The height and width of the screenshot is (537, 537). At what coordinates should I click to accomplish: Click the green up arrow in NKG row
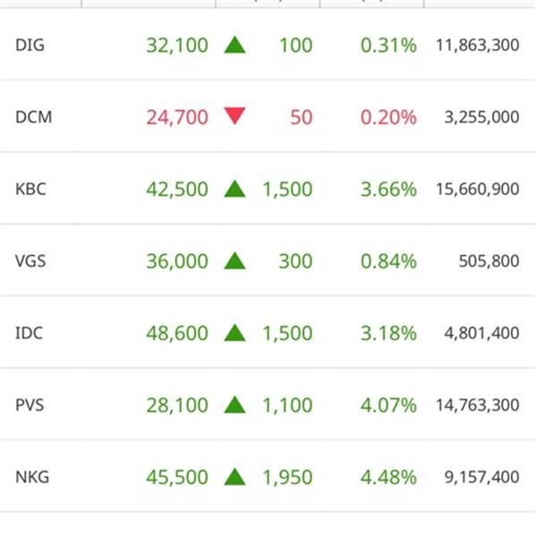[x=234, y=476]
